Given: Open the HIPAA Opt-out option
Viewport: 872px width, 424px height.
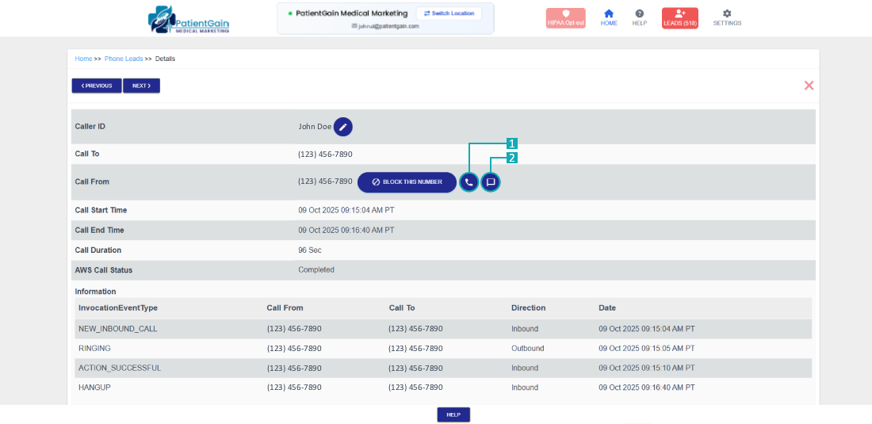Looking at the screenshot, I should tap(565, 18).
